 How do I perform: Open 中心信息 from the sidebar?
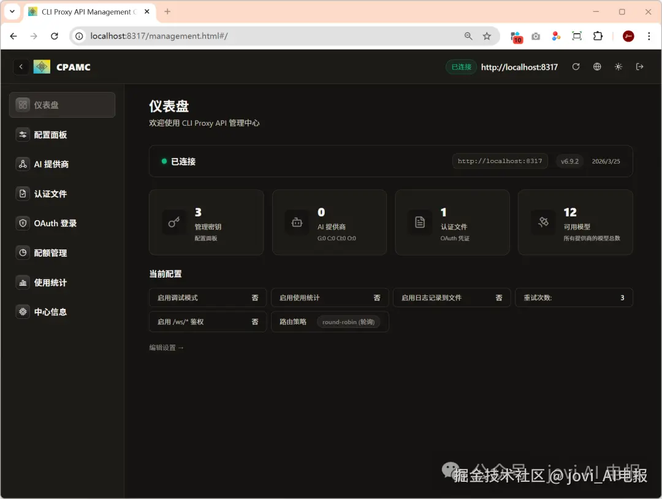[x=23, y=311]
